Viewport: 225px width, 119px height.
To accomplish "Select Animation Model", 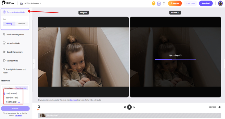I will pyautogui.click(x=13, y=43).
